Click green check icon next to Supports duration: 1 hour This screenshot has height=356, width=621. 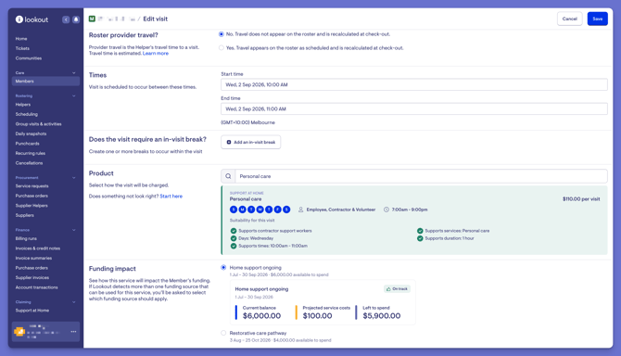(420, 238)
